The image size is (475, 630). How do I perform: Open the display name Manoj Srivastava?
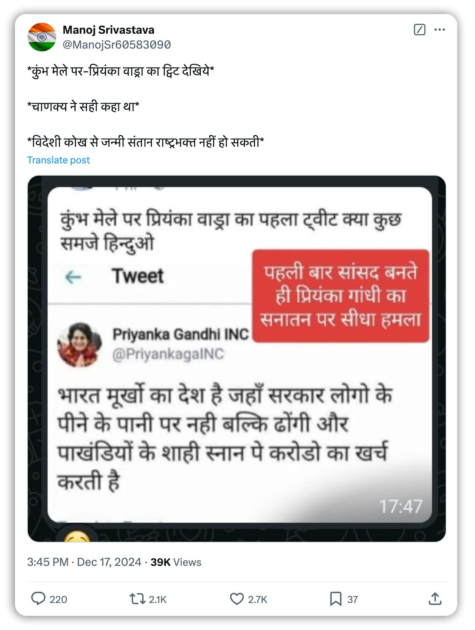click(109, 30)
